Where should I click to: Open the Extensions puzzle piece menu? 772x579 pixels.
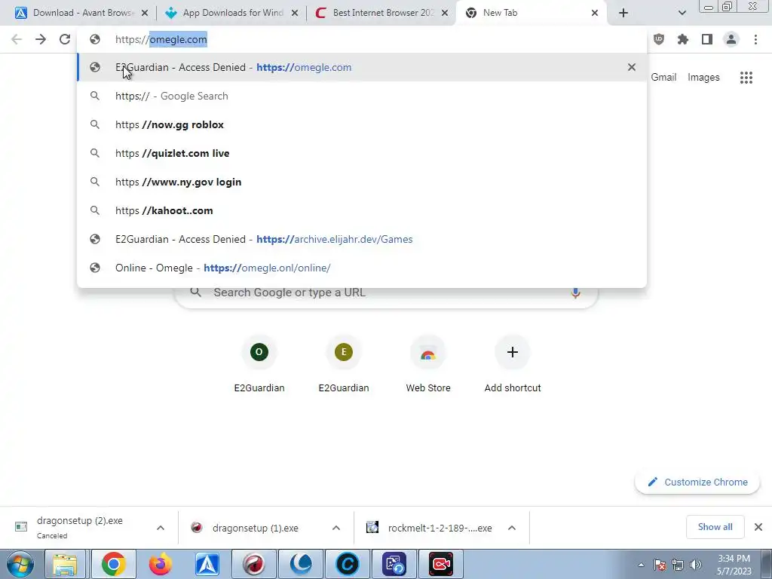683,39
